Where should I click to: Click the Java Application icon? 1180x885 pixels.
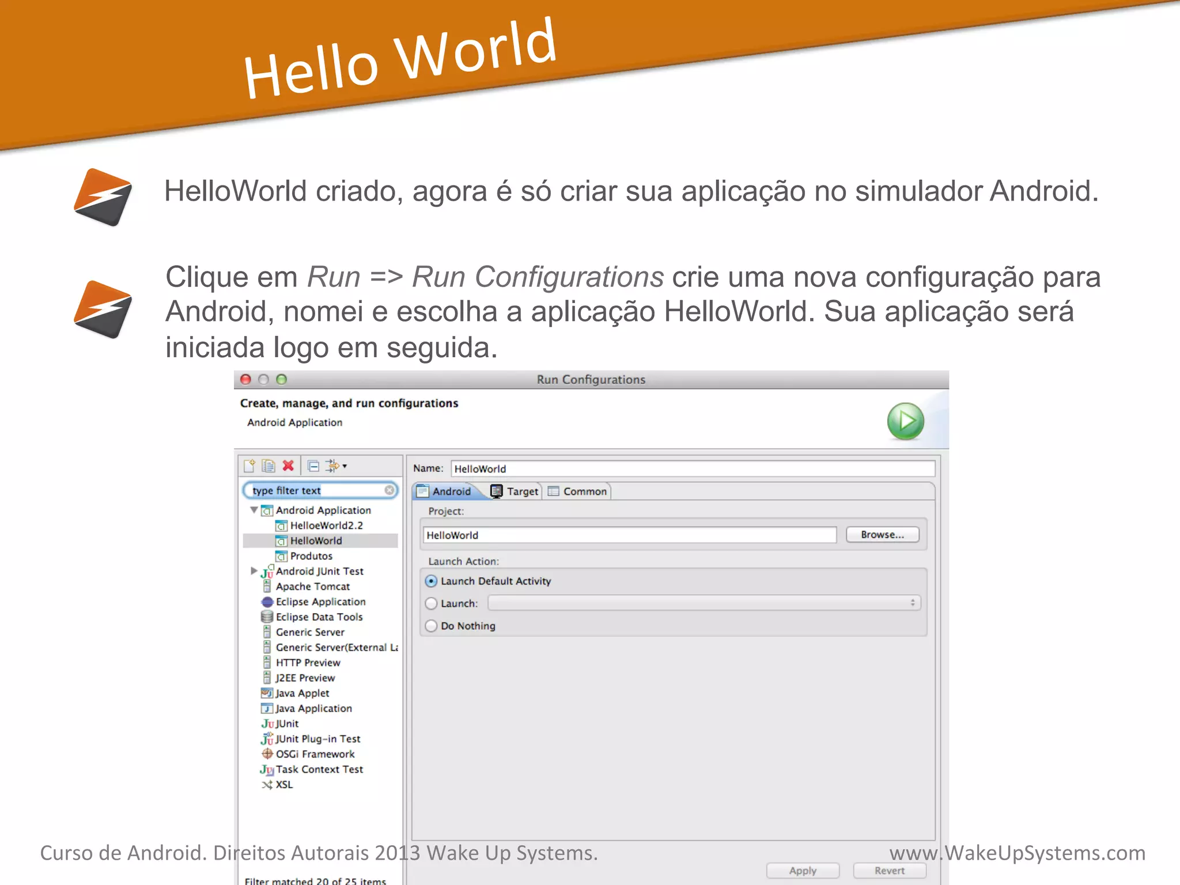[x=267, y=709]
